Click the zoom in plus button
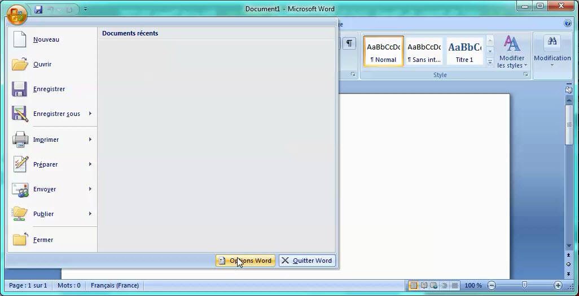Viewport: 579px width, 296px height. pos(558,285)
